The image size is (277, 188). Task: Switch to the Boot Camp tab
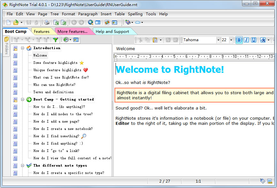coord(16,32)
